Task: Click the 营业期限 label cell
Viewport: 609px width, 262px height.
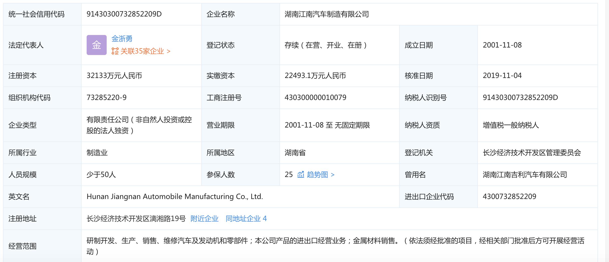Action: [x=241, y=125]
